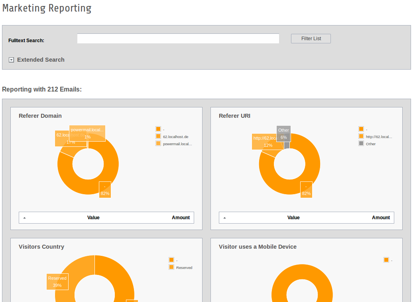The image size is (413, 302).
Task: Toggle 62.localhost.de legend swatch in Referer Domain
Action: 158,136
